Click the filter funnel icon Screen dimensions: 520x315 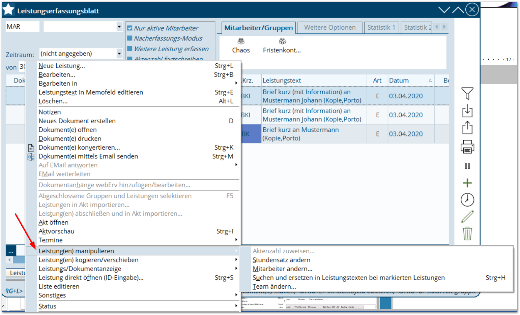click(x=467, y=93)
